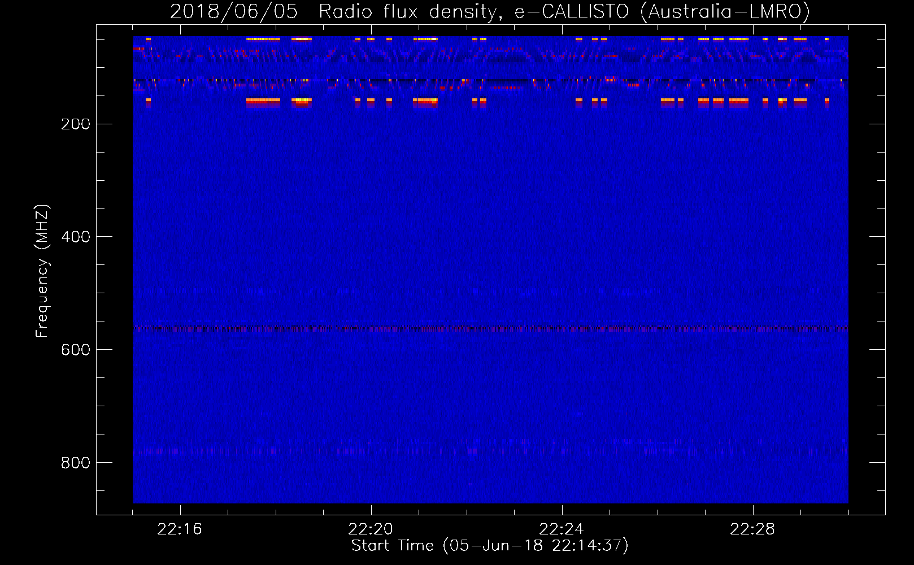Click the 600 frequency tick label
This screenshot has height=565, width=914.
[x=76, y=350]
